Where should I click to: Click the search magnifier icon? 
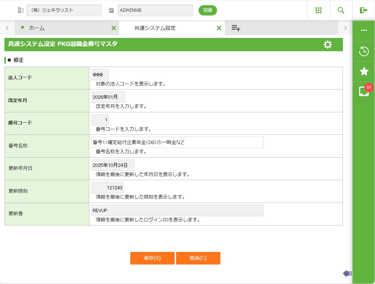coord(341,10)
